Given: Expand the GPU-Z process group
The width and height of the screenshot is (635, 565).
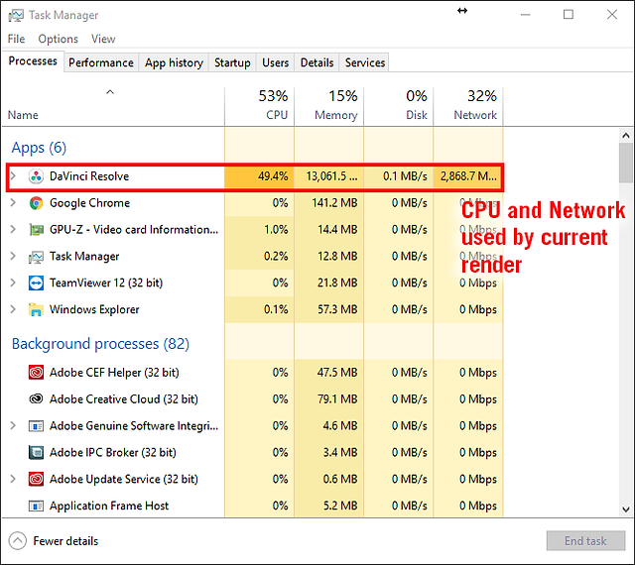Looking at the screenshot, I should point(13,230).
